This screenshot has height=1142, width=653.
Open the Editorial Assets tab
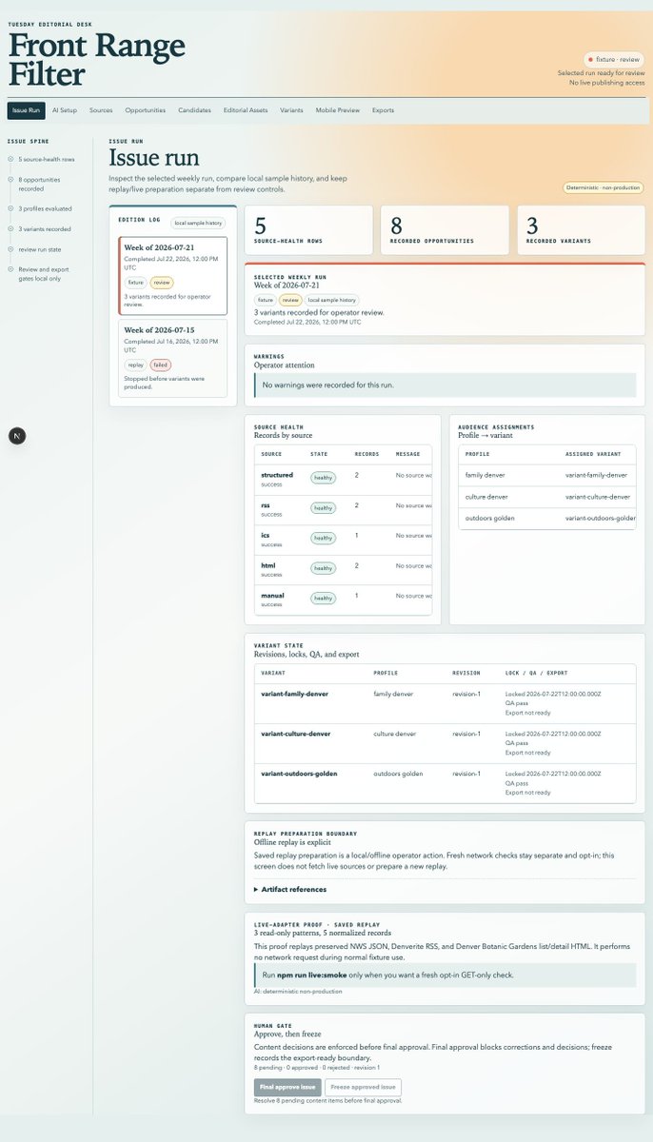point(246,110)
